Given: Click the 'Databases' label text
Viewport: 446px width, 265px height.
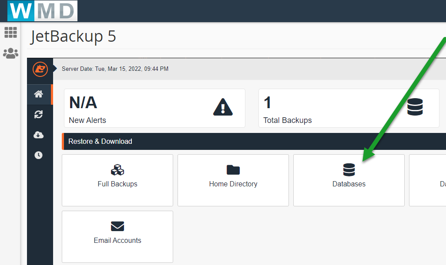Looking at the screenshot, I should point(349,184).
